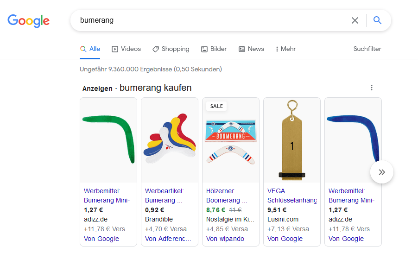Viewport: 418px width, 253px height.
Task: Click the Ungefähr 9.360.000 Ergebnisse text
Action: tap(151, 69)
